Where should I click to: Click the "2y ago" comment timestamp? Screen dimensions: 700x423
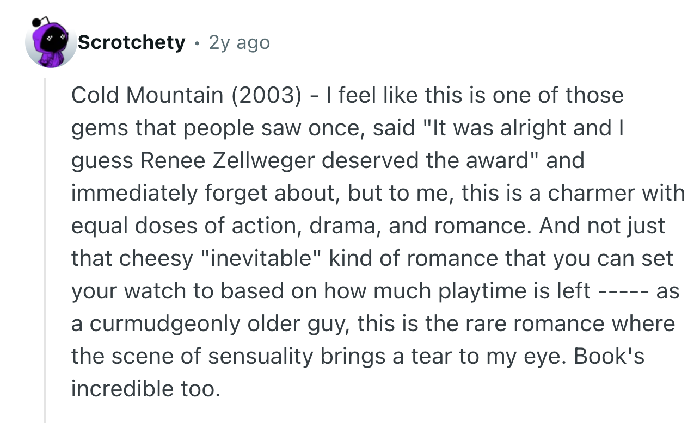pos(239,42)
